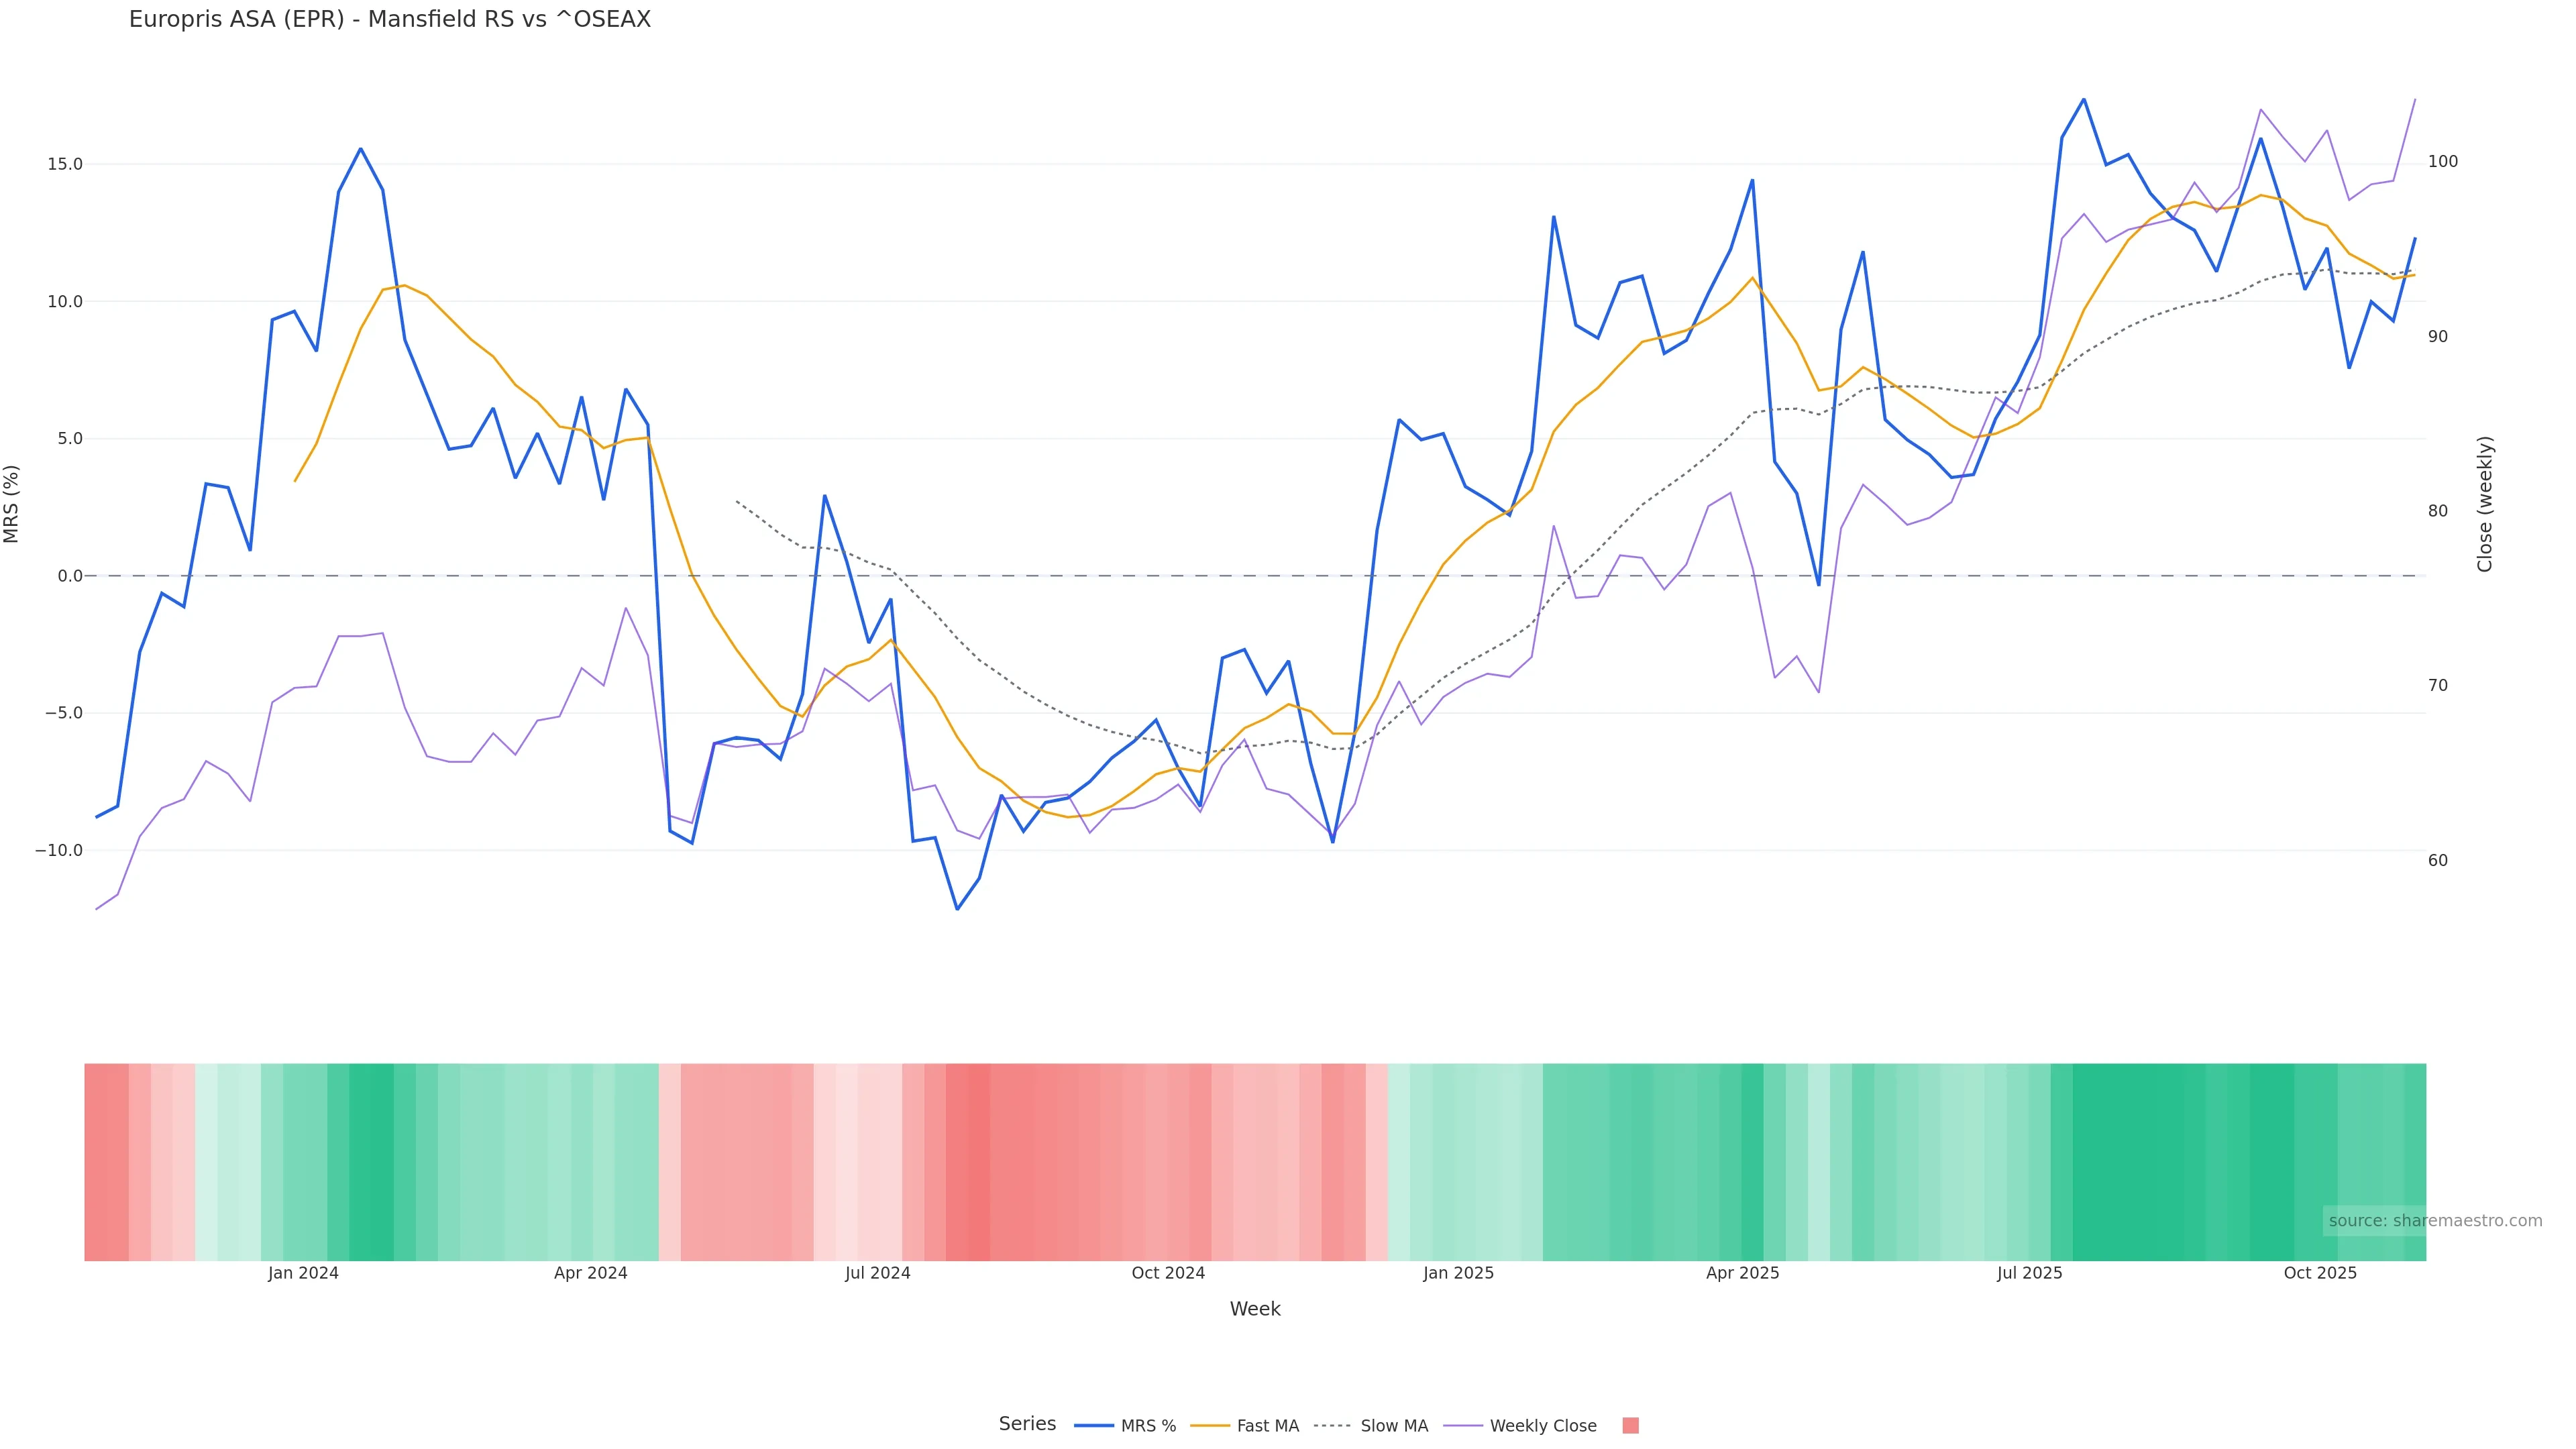Click the 100 tick on Close axis
Viewport: 2576px width, 1449px height.
point(2442,162)
